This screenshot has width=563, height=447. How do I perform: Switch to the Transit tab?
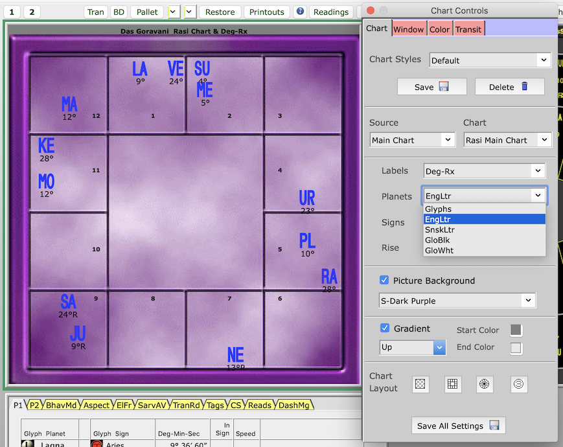[468, 29]
